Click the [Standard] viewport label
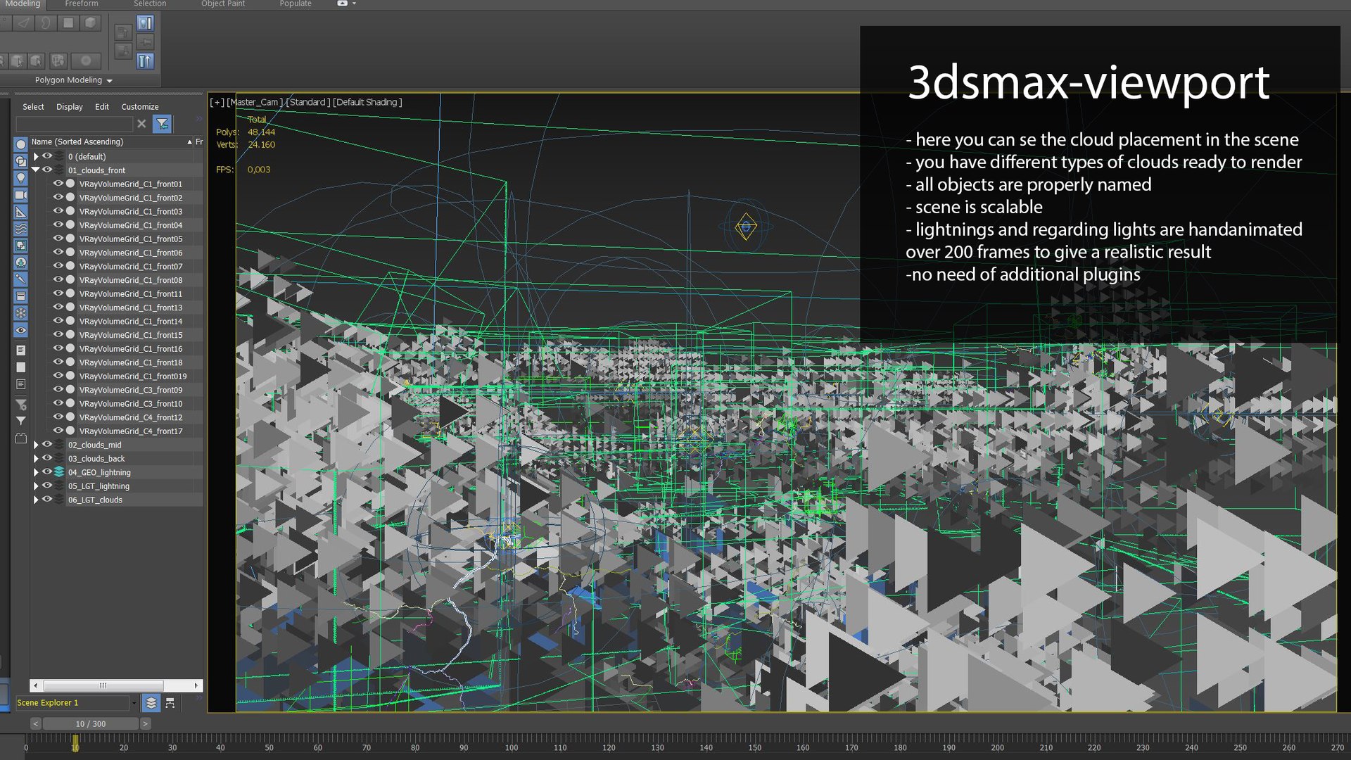Image resolution: width=1351 pixels, height=760 pixels. pos(307,102)
